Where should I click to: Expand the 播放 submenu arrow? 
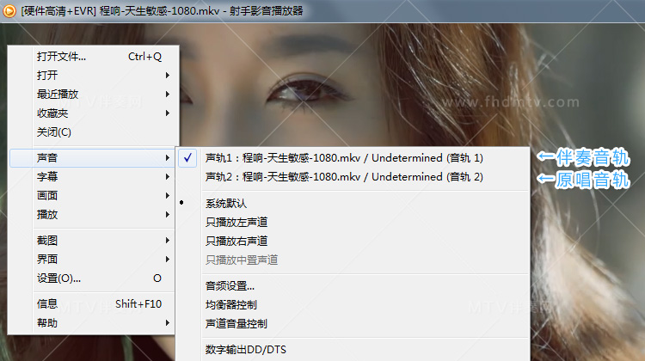point(168,215)
